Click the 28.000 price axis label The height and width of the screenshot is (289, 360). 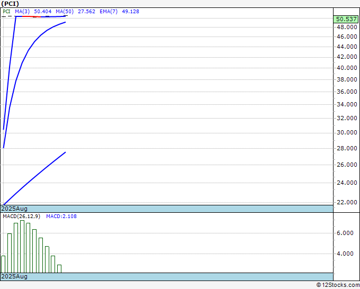pos(347,148)
